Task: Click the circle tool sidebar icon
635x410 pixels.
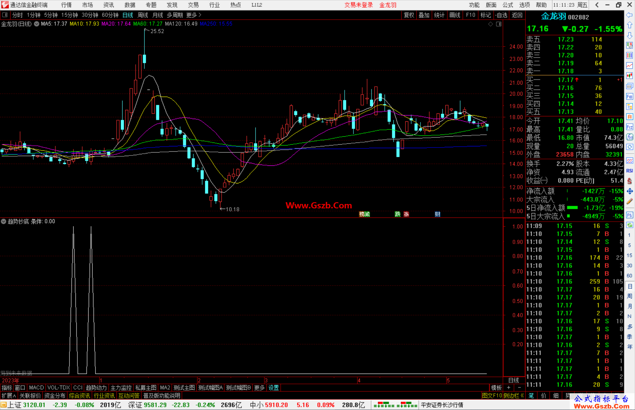Action: [x=629, y=147]
